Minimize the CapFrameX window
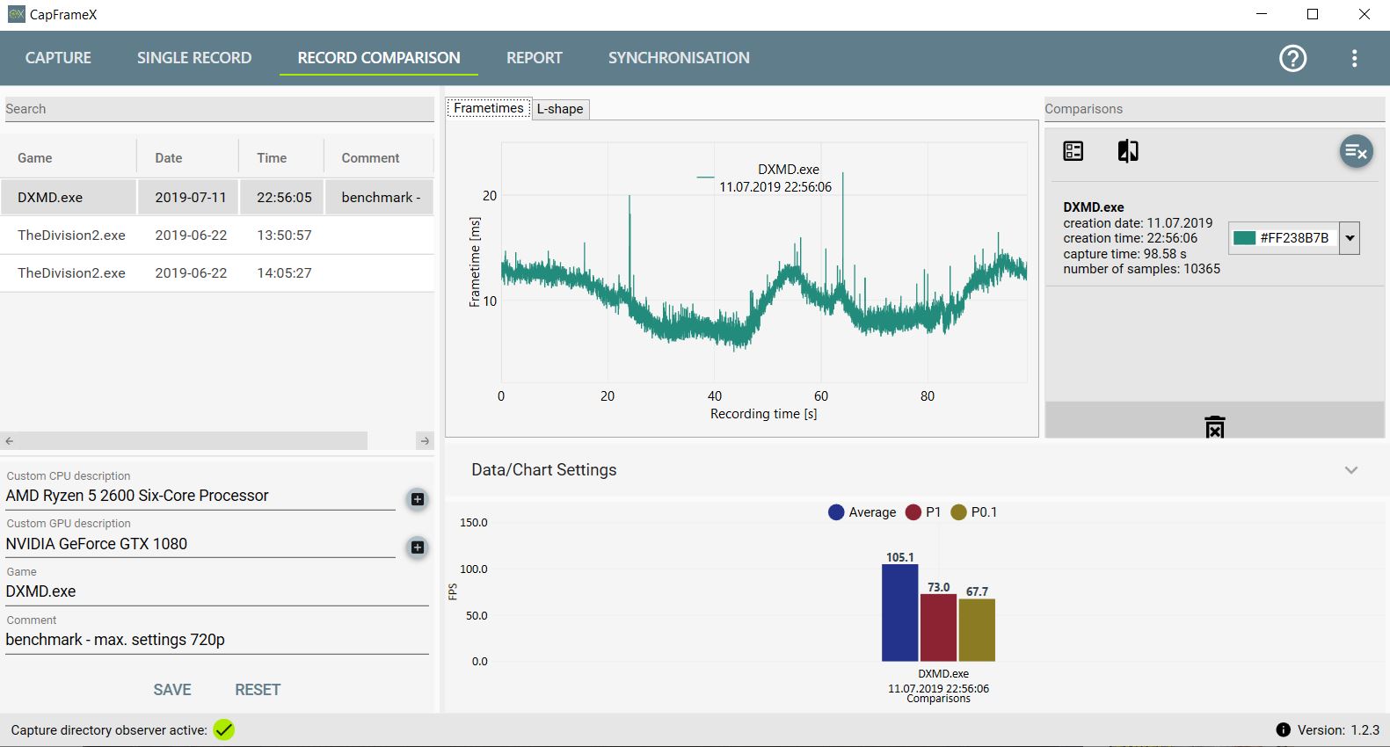Viewport: 1390px width, 747px height. tap(1262, 14)
